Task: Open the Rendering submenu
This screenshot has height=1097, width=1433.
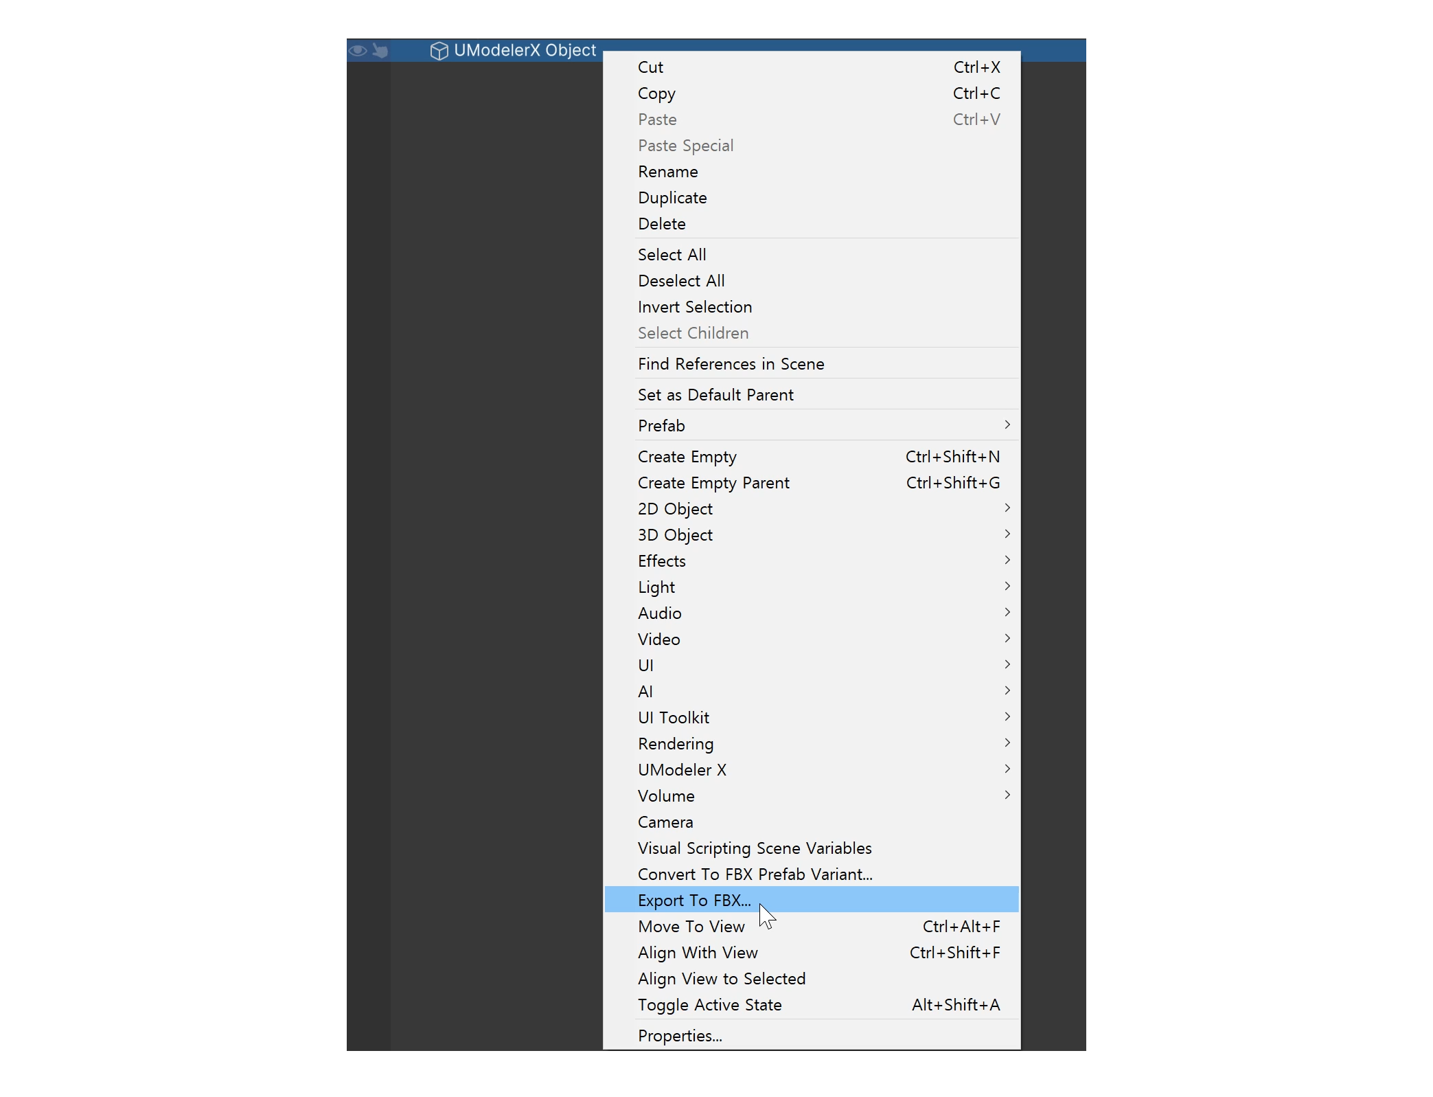Action: pos(812,744)
